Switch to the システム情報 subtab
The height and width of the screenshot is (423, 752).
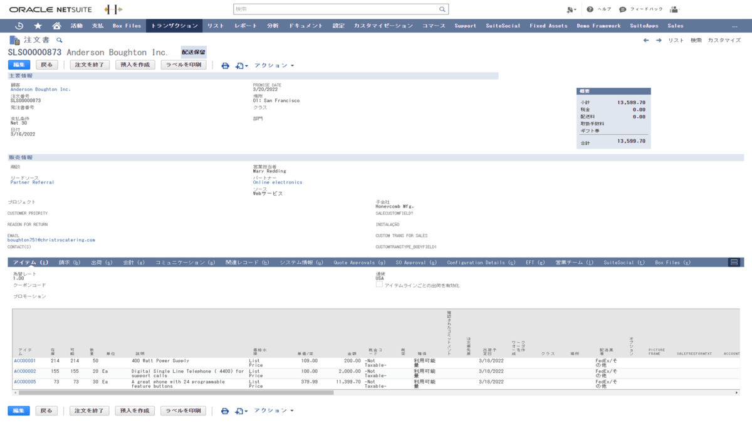pyautogui.click(x=301, y=263)
